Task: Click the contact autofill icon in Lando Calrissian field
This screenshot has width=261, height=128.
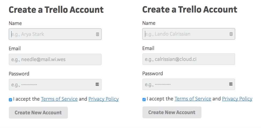Action: tap(231, 34)
